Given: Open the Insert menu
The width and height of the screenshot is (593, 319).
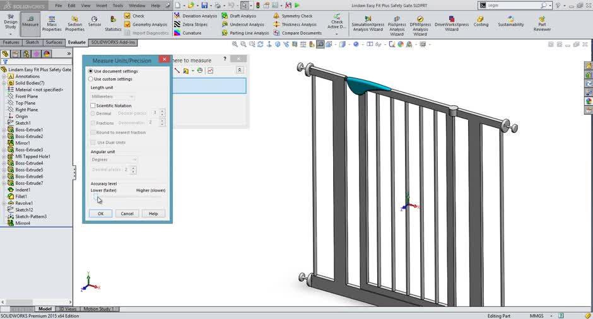Looking at the screenshot, I should click(x=101, y=6).
